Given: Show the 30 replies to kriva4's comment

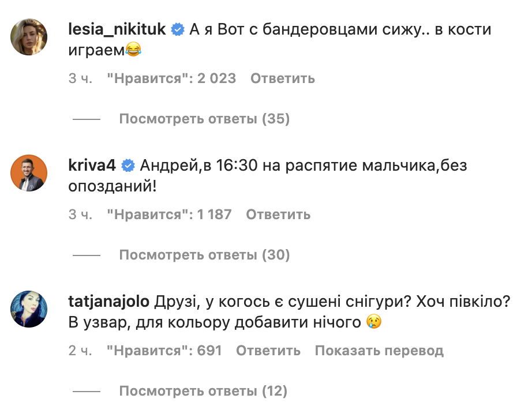Looking at the screenshot, I should pos(204,254).
